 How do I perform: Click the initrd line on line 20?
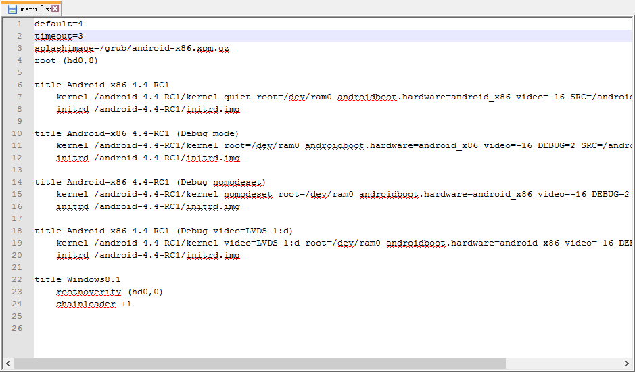148,255
